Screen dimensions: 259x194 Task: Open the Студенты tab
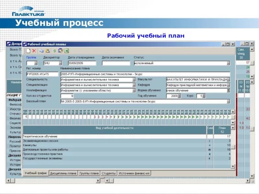[108, 173]
